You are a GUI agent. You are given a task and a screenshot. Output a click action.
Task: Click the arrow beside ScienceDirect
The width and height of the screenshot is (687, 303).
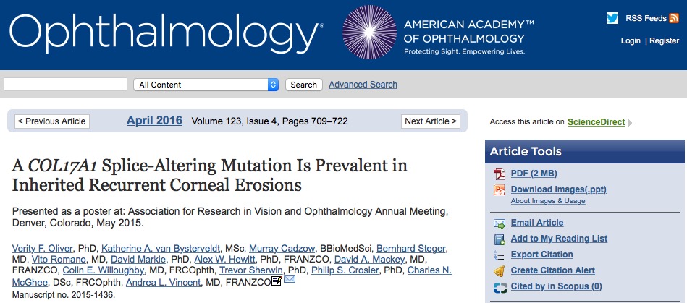coord(630,123)
